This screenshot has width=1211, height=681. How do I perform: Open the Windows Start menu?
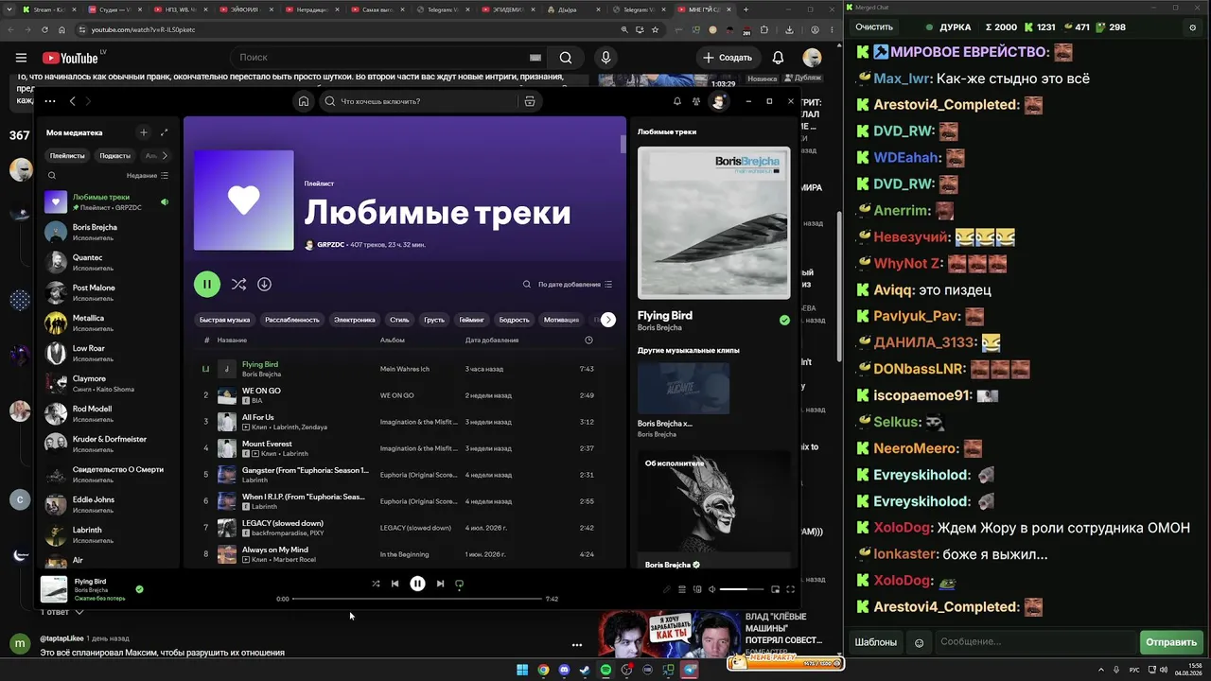pyautogui.click(x=522, y=670)
